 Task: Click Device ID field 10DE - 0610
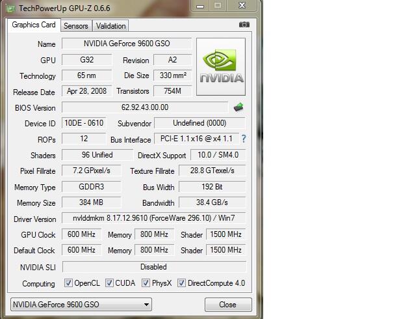pyautogui.click(x=84, y=123)
